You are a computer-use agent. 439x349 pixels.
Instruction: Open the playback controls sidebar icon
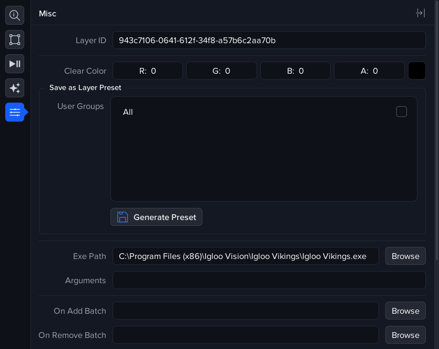pyautogui.click(x=15, y=64)
